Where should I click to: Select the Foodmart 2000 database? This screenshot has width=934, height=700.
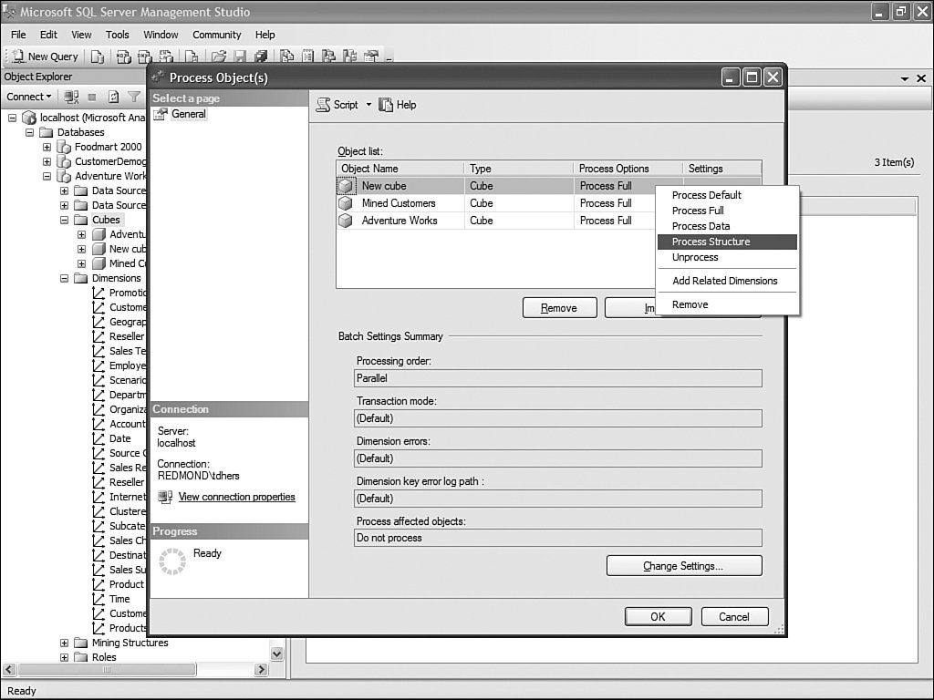click(108, 147)
